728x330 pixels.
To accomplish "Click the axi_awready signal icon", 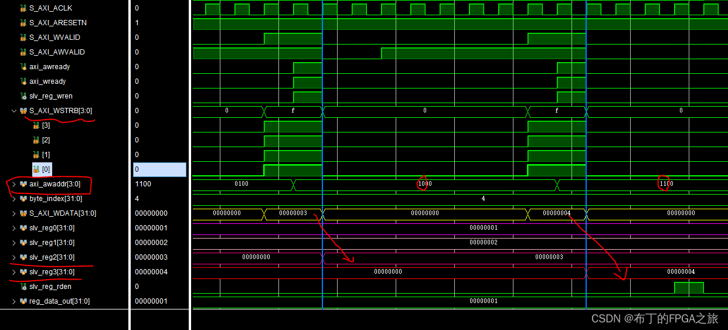I will point(23,67).
